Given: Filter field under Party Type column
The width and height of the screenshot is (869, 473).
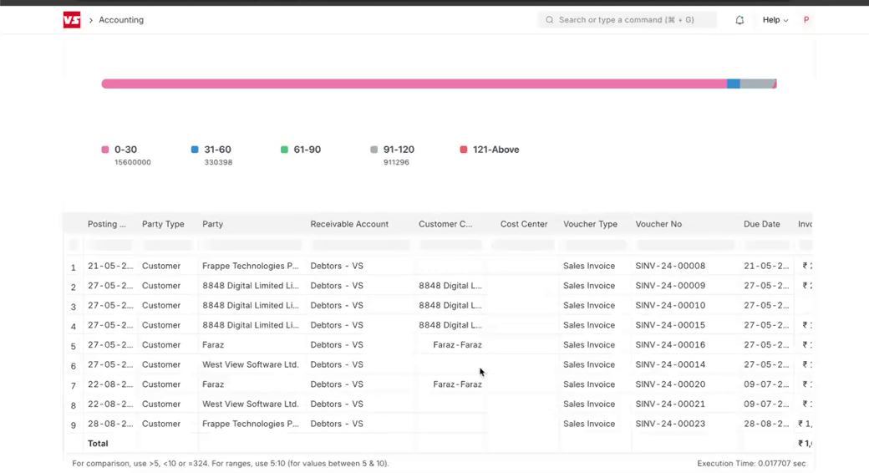Looking at the screenshot, I should tap(168, 245).
